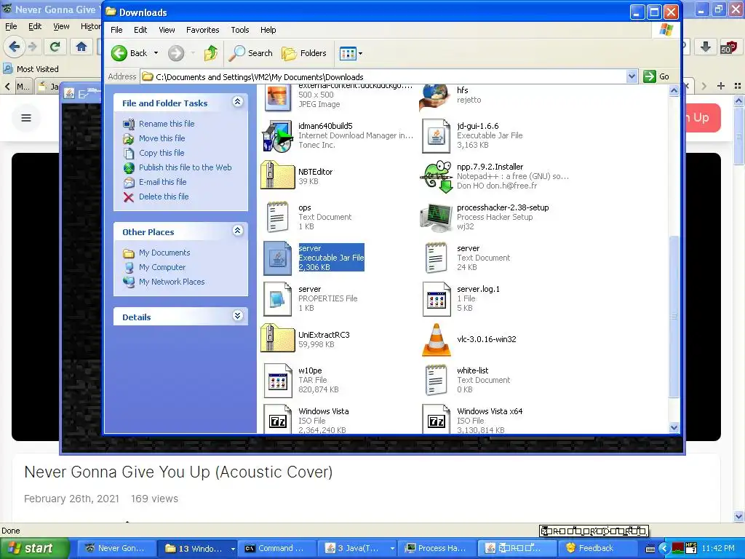Expand the Details panel
Viewport: 745px width, 559px height.
(238, 316)
